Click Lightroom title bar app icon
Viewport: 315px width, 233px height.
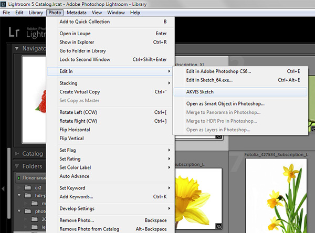tap(3, 4)
